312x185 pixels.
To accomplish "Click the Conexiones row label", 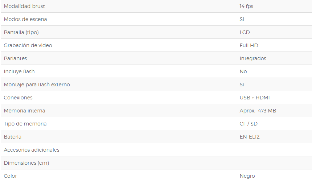I will (x=18, y=98).
